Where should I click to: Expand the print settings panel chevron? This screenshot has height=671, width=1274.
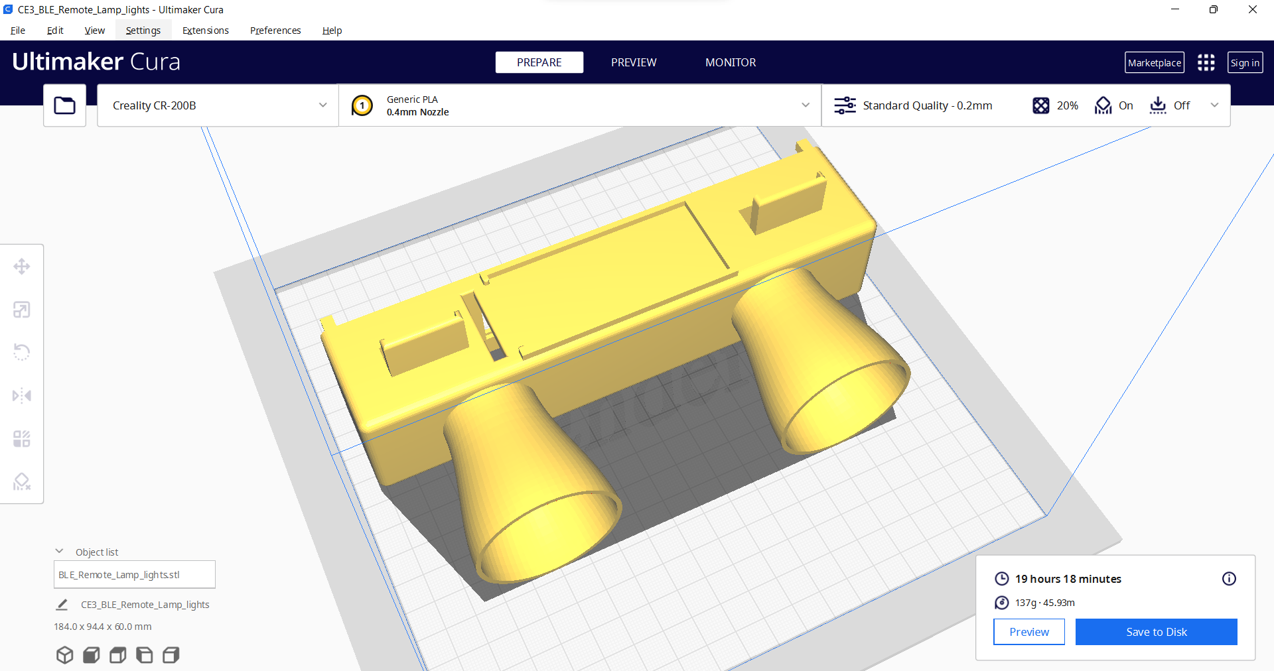pos(1214,105)
